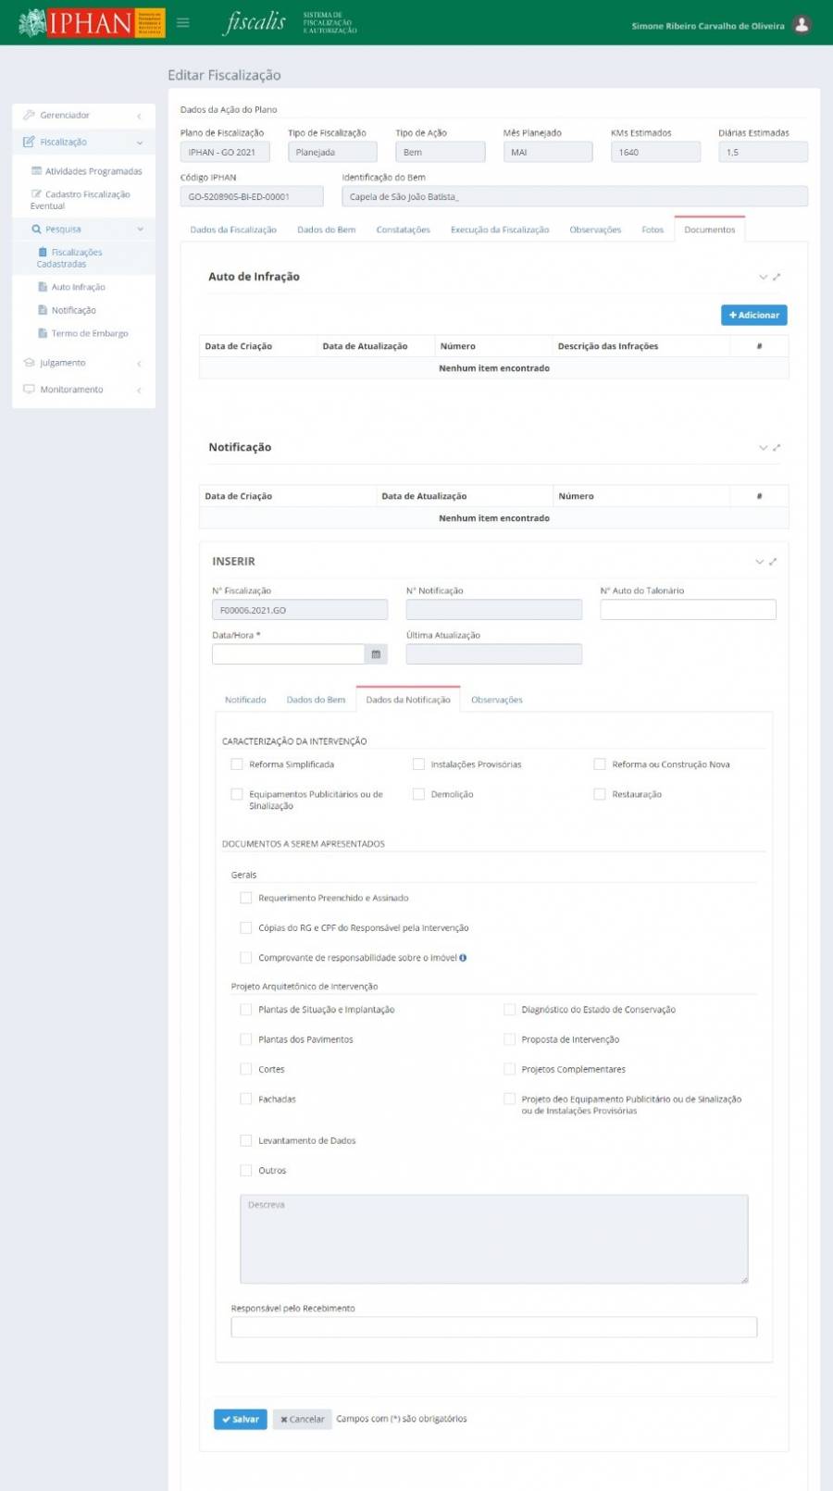Expand Auto de Infração panel to fullscreen
The height and width of the screenshot is (1491, 833).
pyautogui.click(x=777, y=277)
